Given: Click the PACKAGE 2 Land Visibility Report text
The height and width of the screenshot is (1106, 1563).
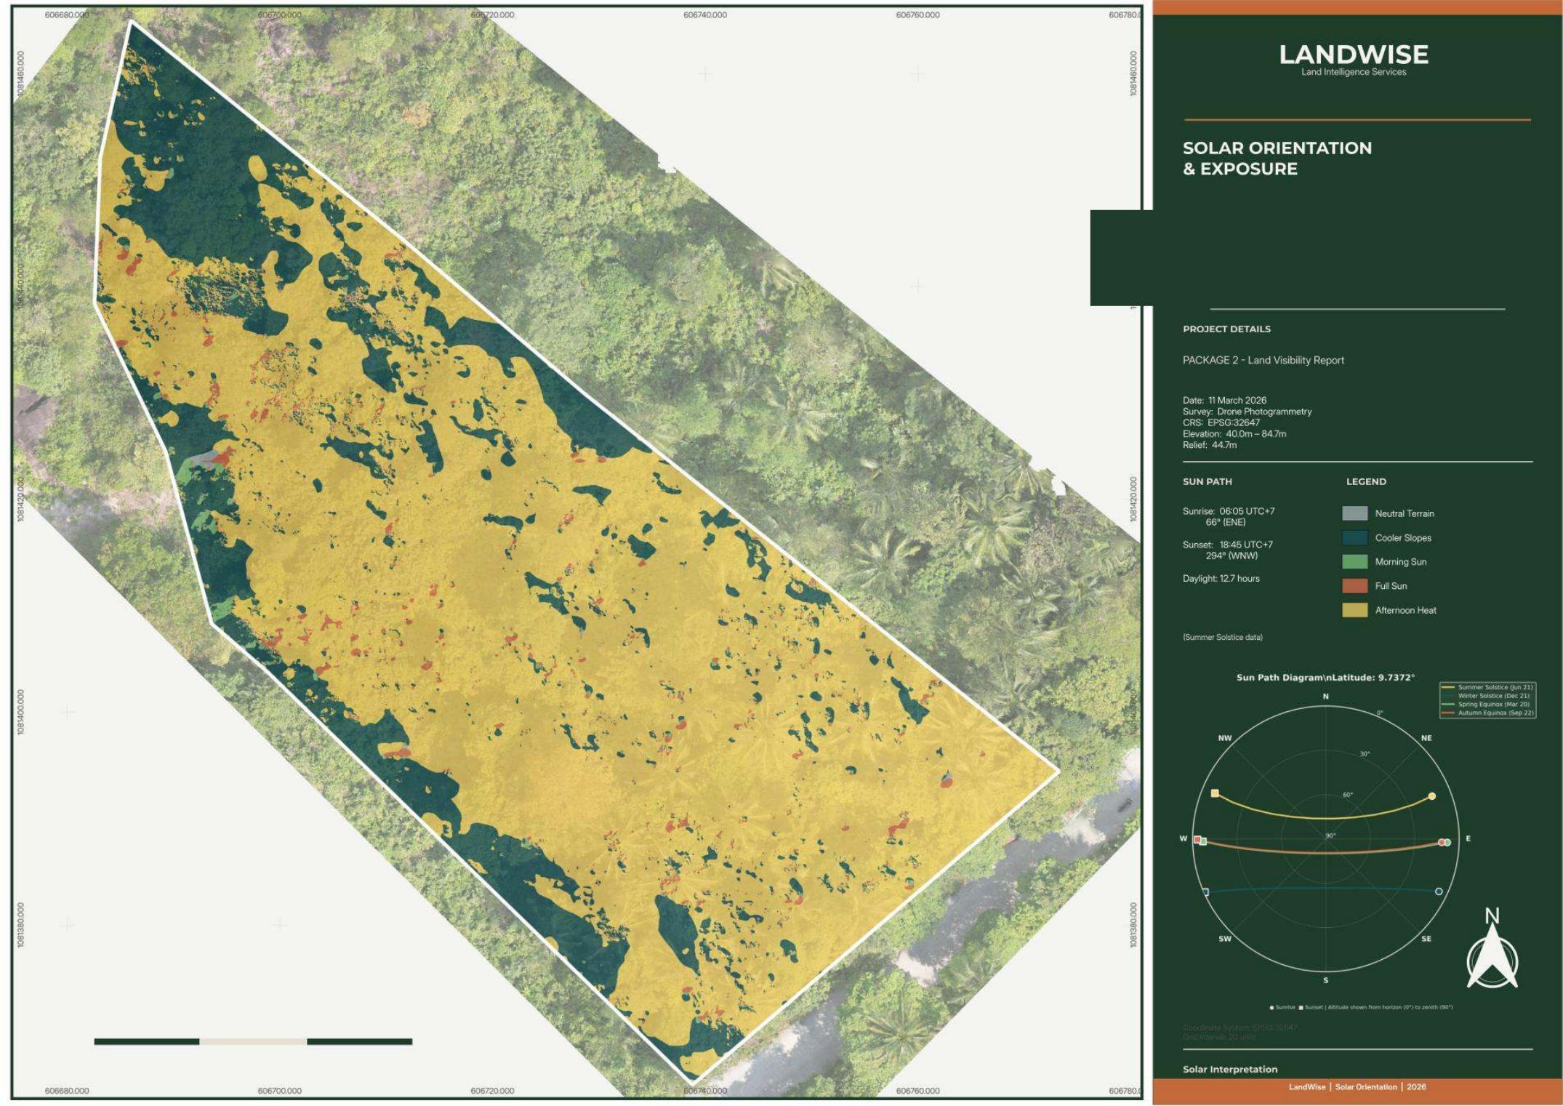Looking at the screenshot, I should coord(1263,360).
